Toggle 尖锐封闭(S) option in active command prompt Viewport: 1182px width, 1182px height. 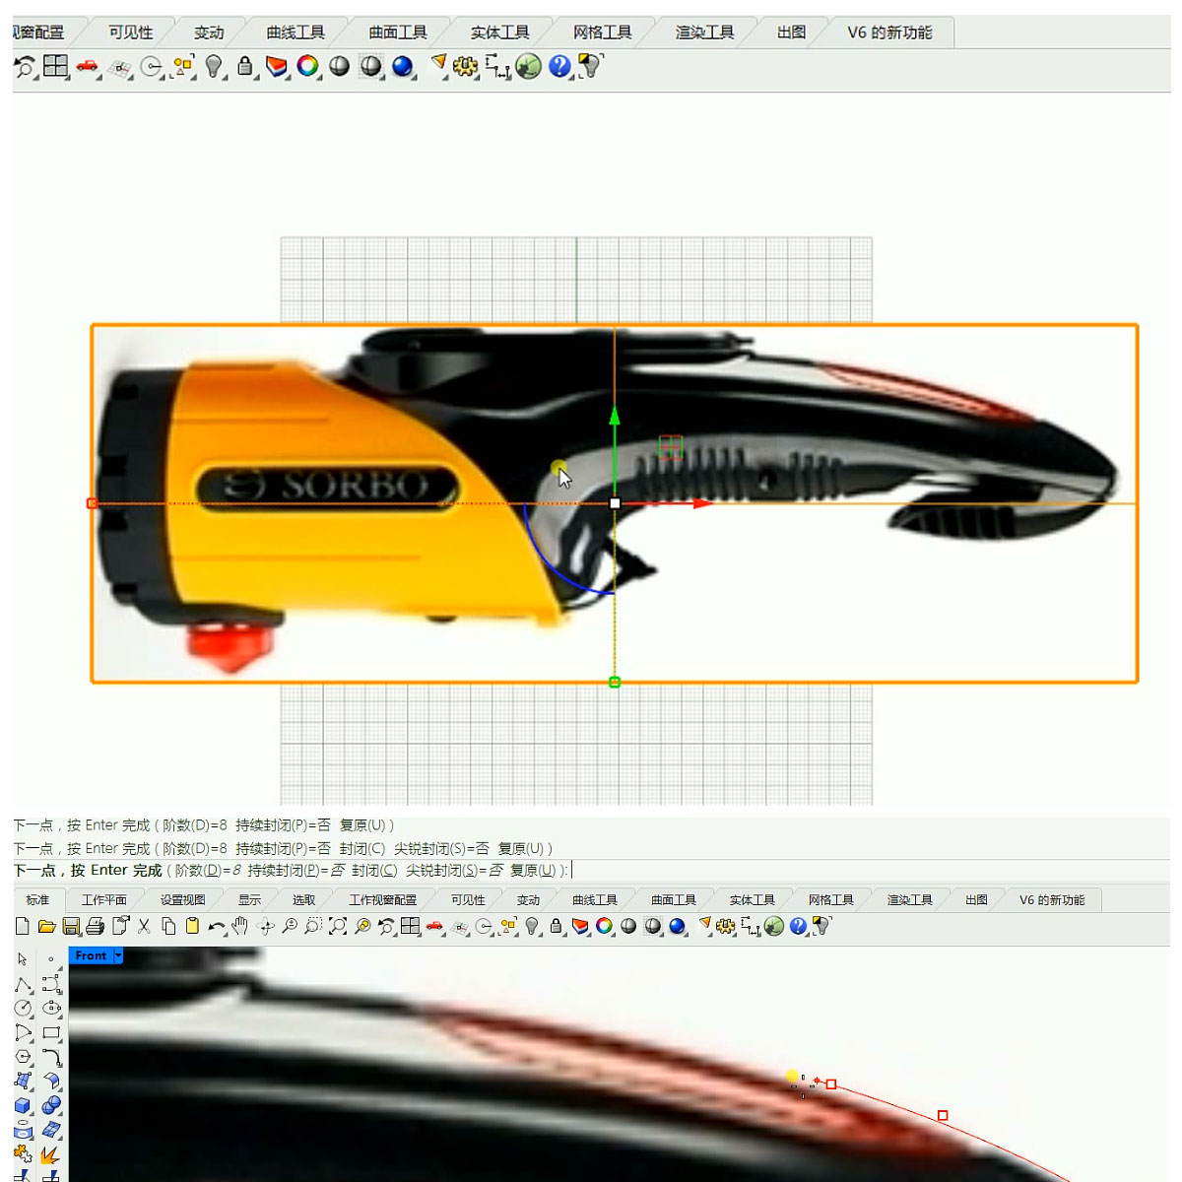coord(455,871)
